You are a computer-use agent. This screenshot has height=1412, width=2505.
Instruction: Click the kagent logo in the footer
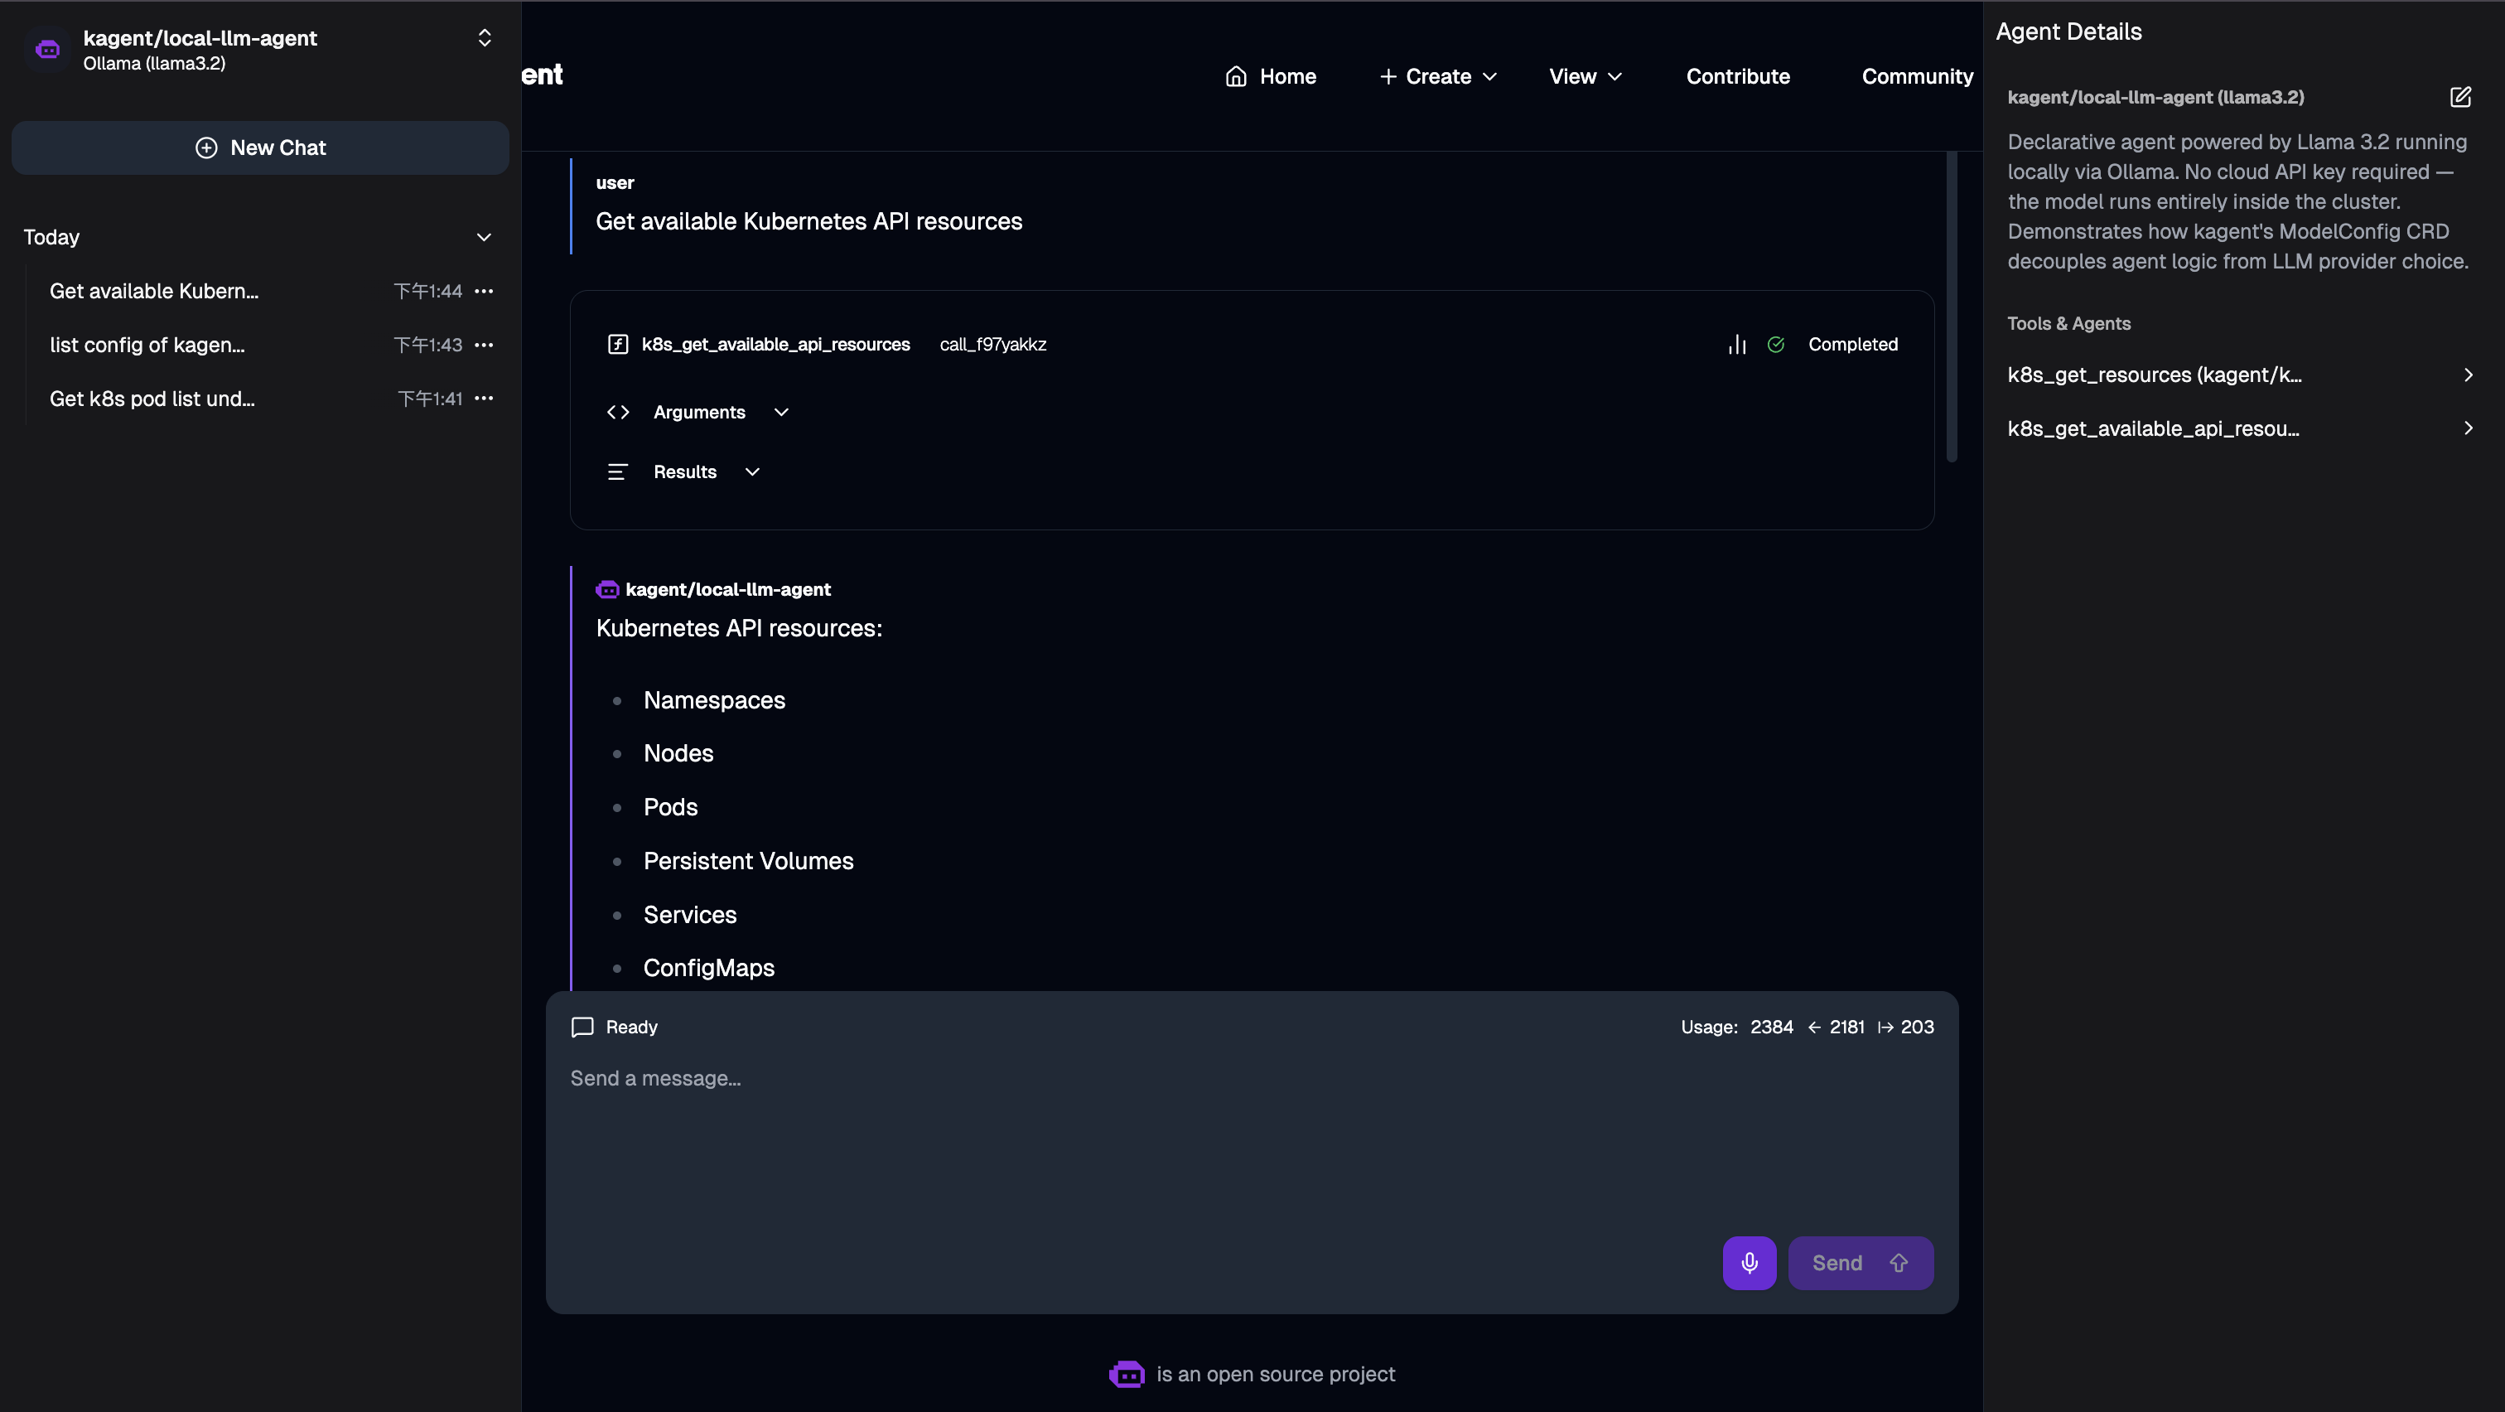click(1126, 1374)
